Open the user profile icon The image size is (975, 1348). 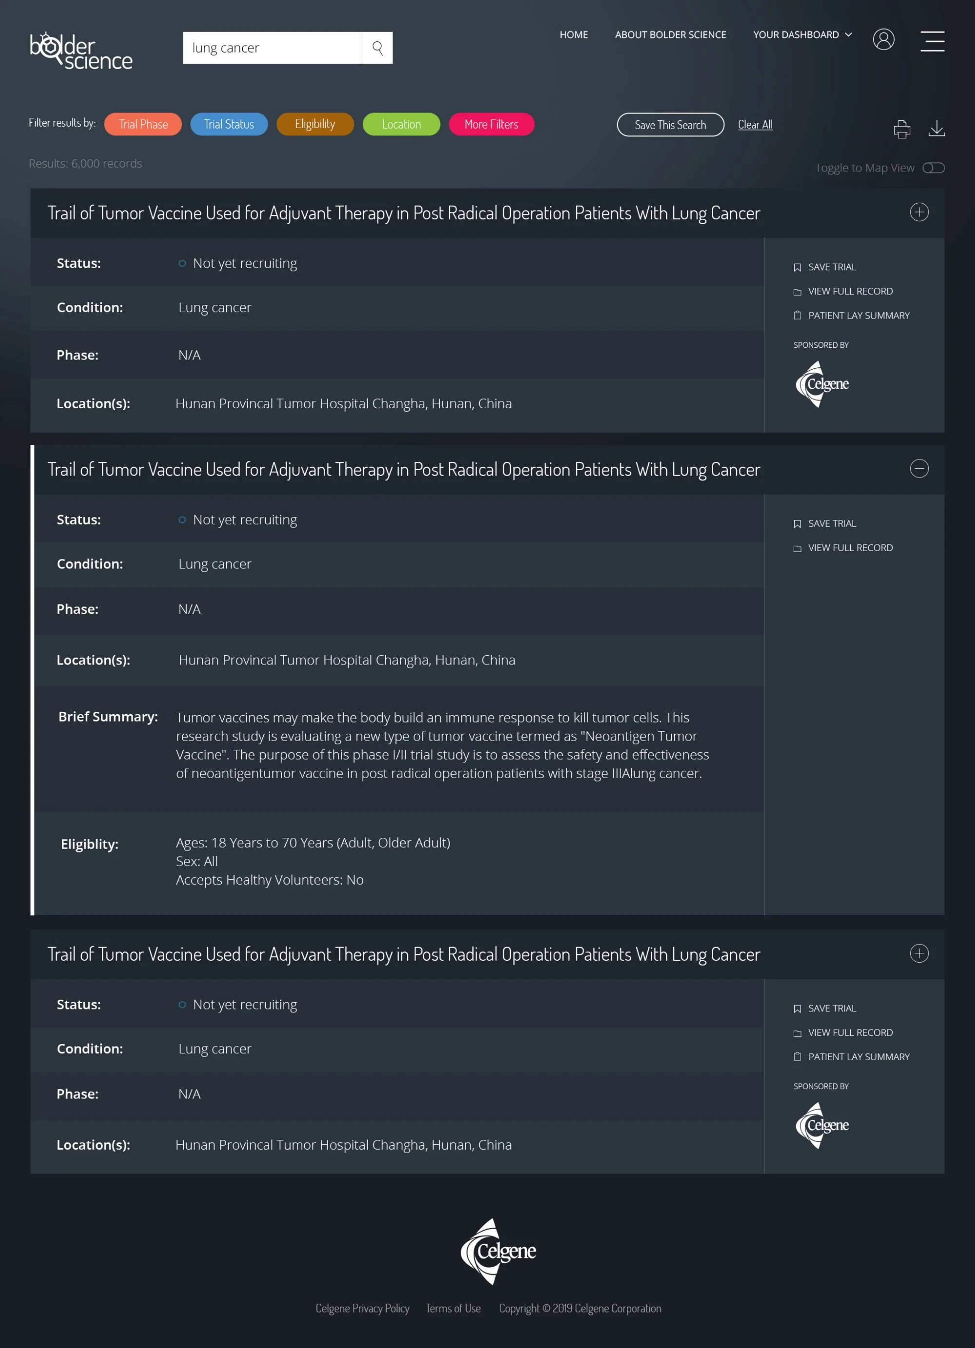pyautogui.click(x=883, y=39)
